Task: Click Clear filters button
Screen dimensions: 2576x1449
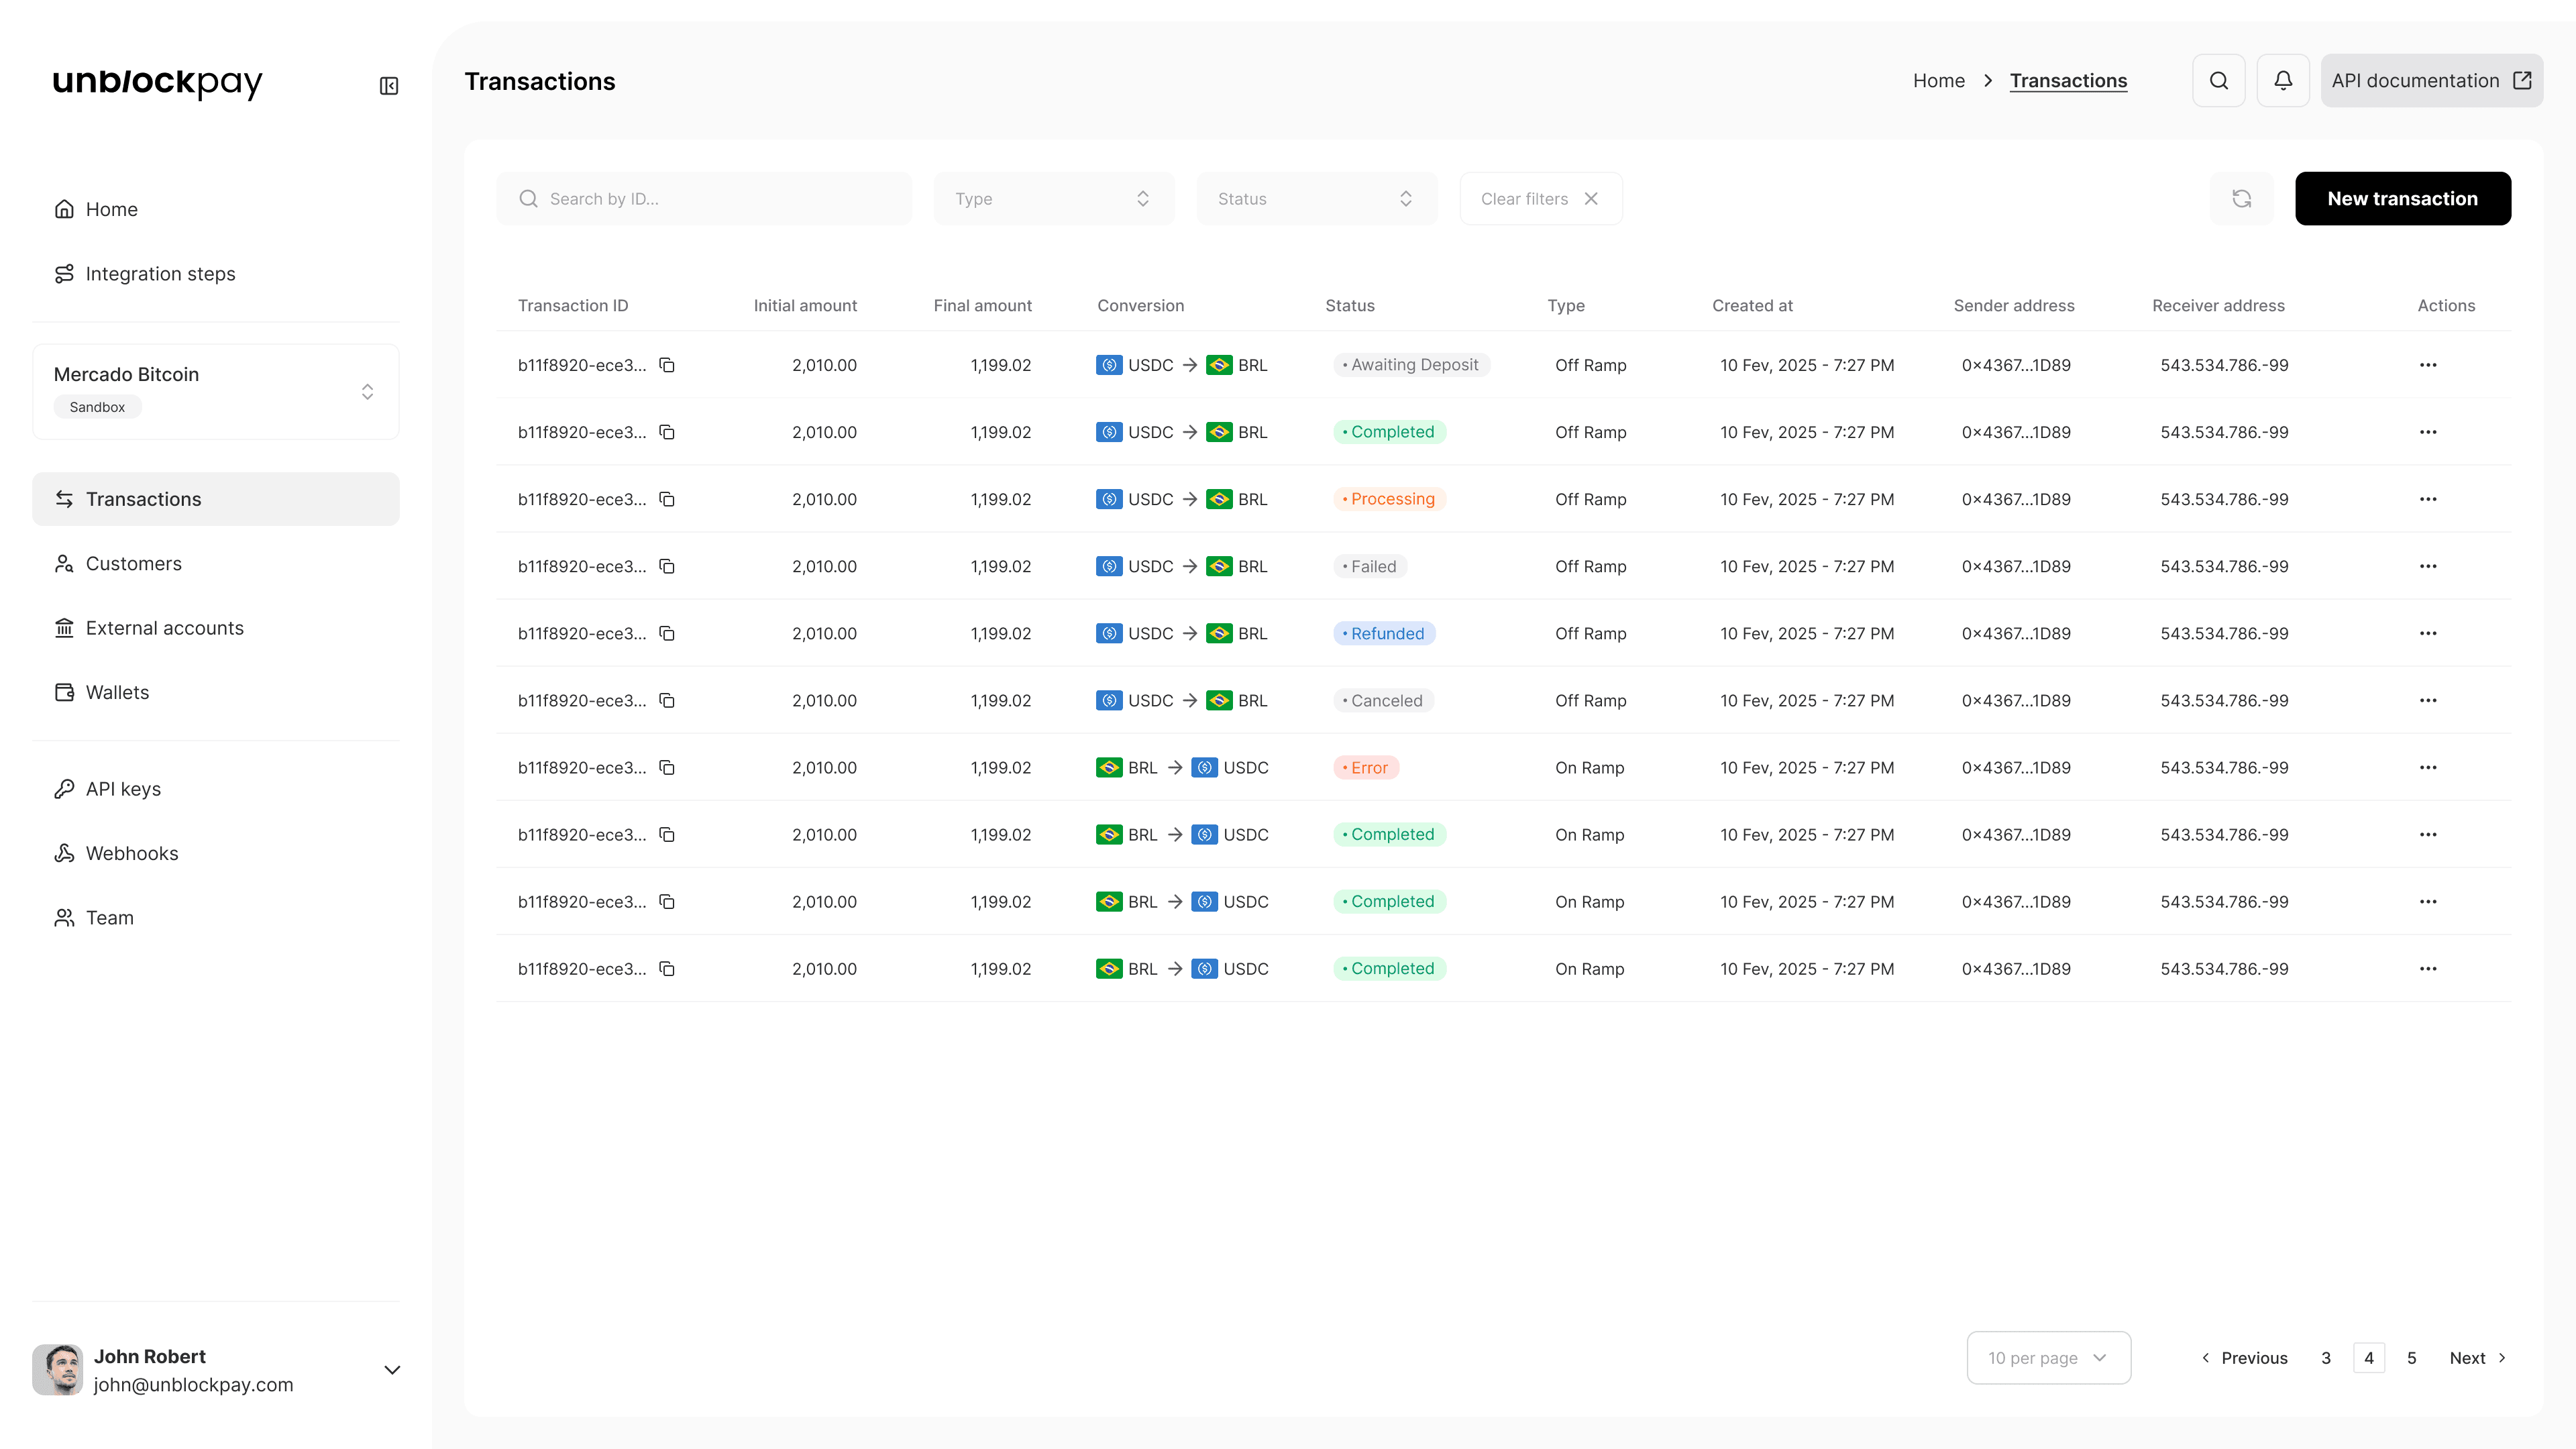Action: click(1540, 199)
